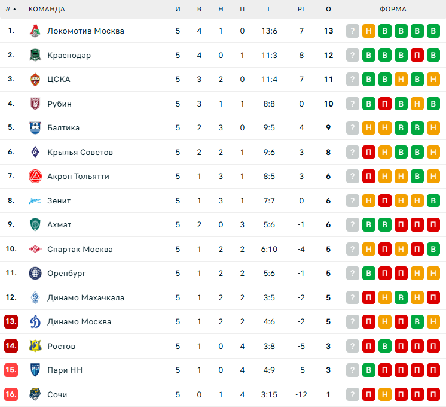Open the Крылья Советов team link
This screenshot has width=446, height=407.
pos(80,152)
